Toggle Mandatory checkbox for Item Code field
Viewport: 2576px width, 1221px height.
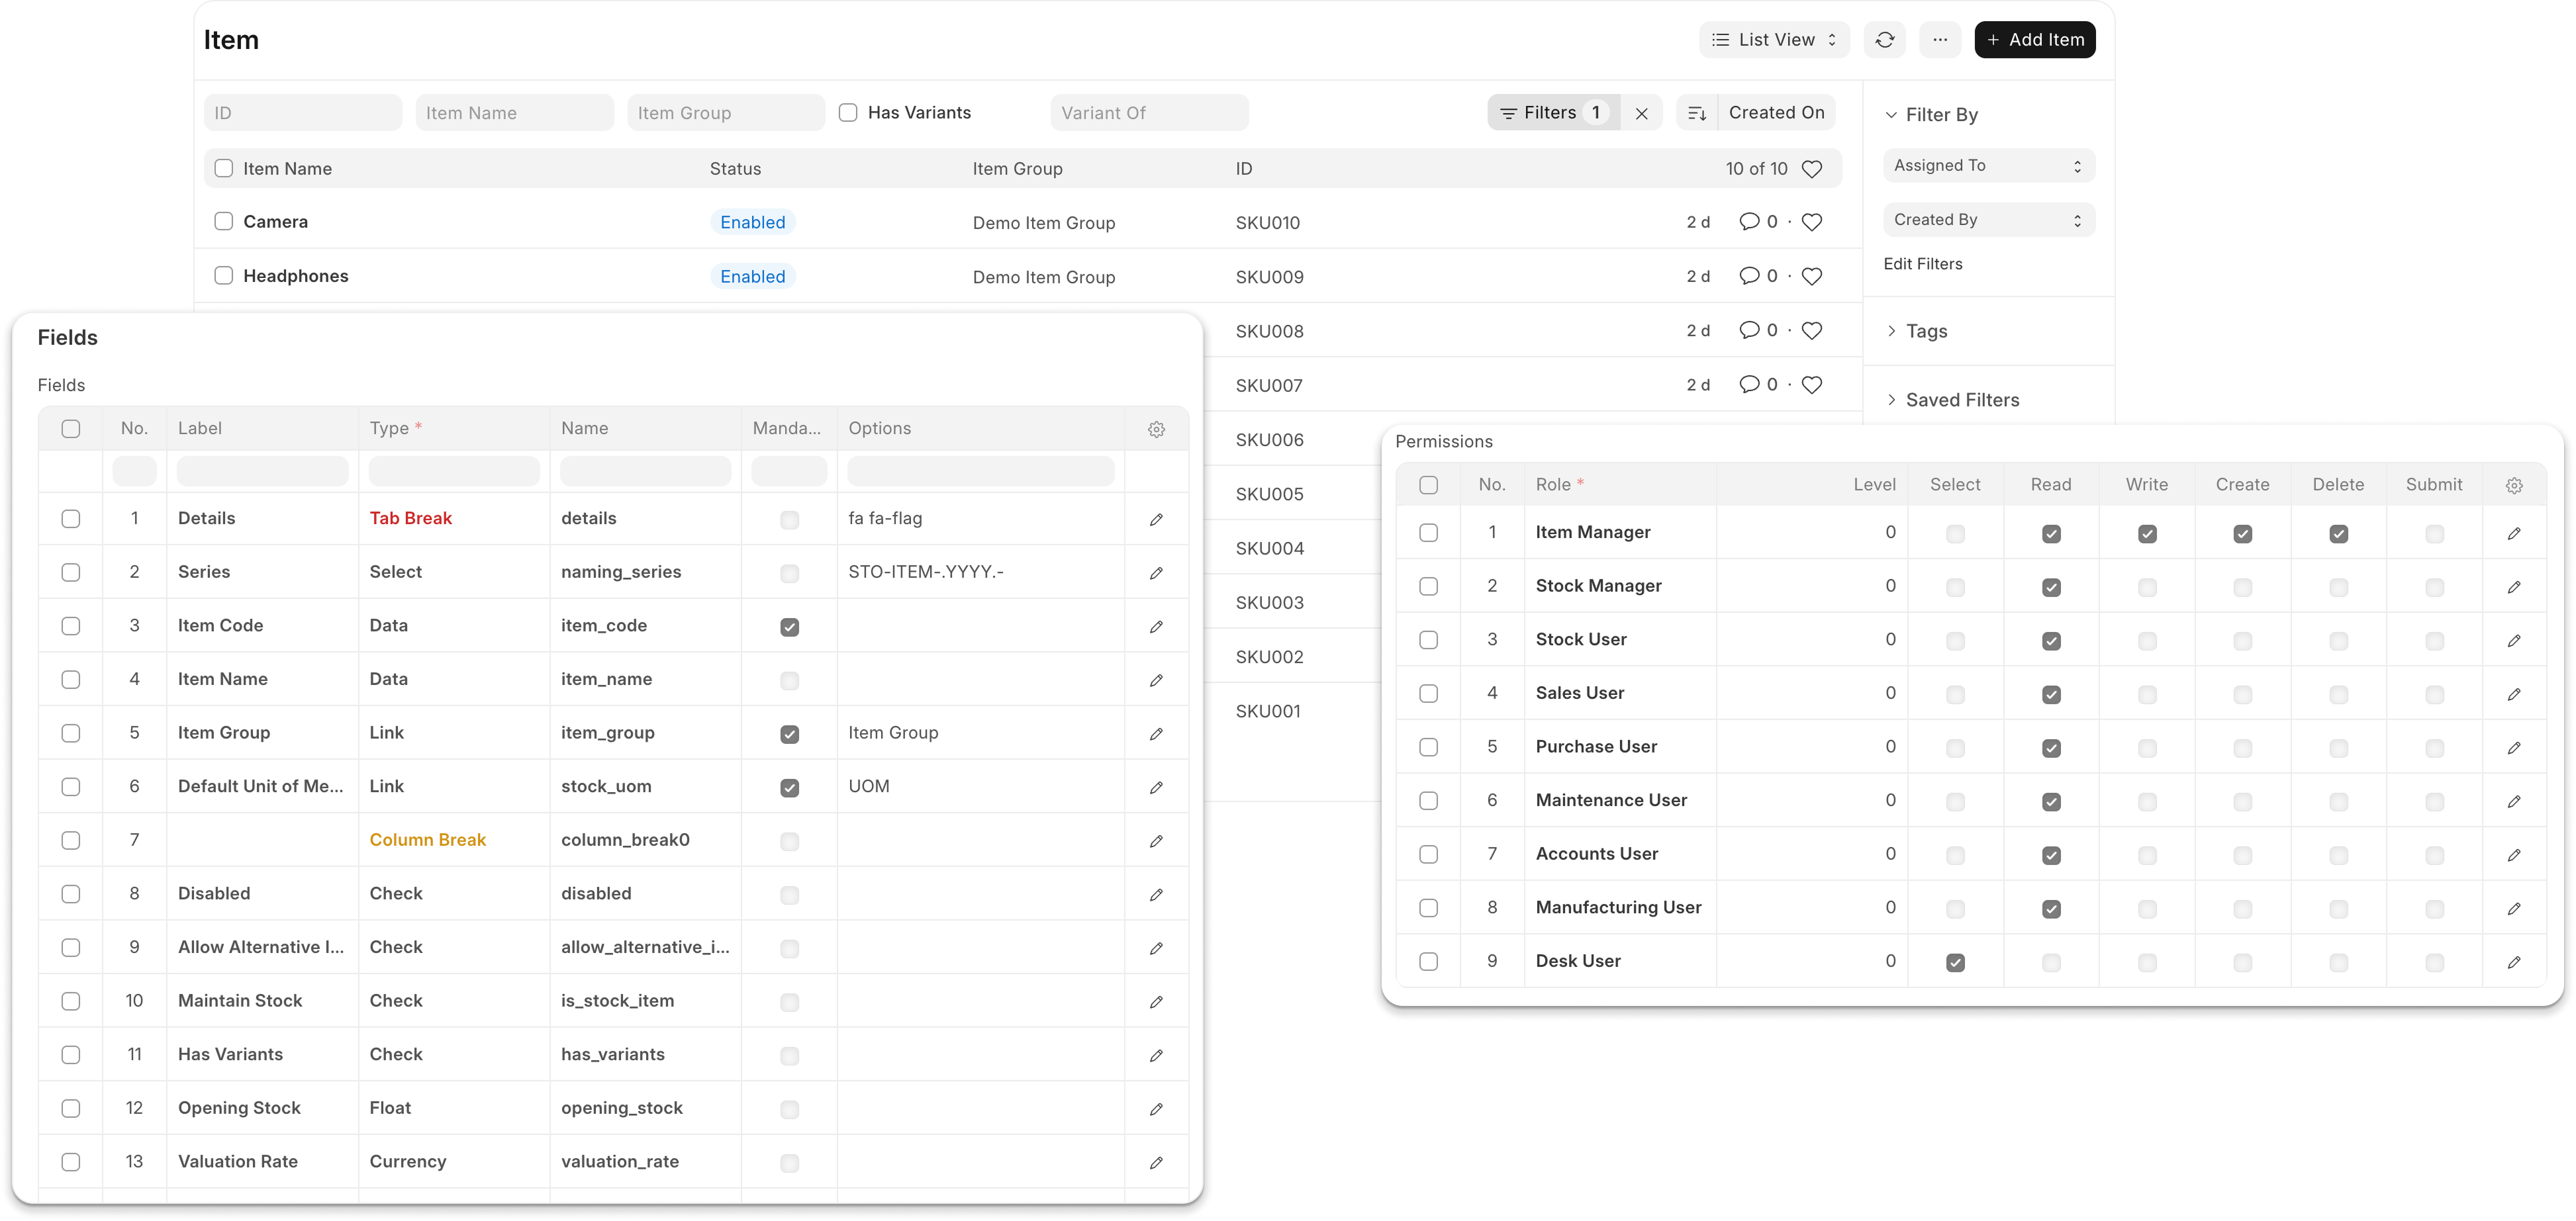(x=789, y=627)
